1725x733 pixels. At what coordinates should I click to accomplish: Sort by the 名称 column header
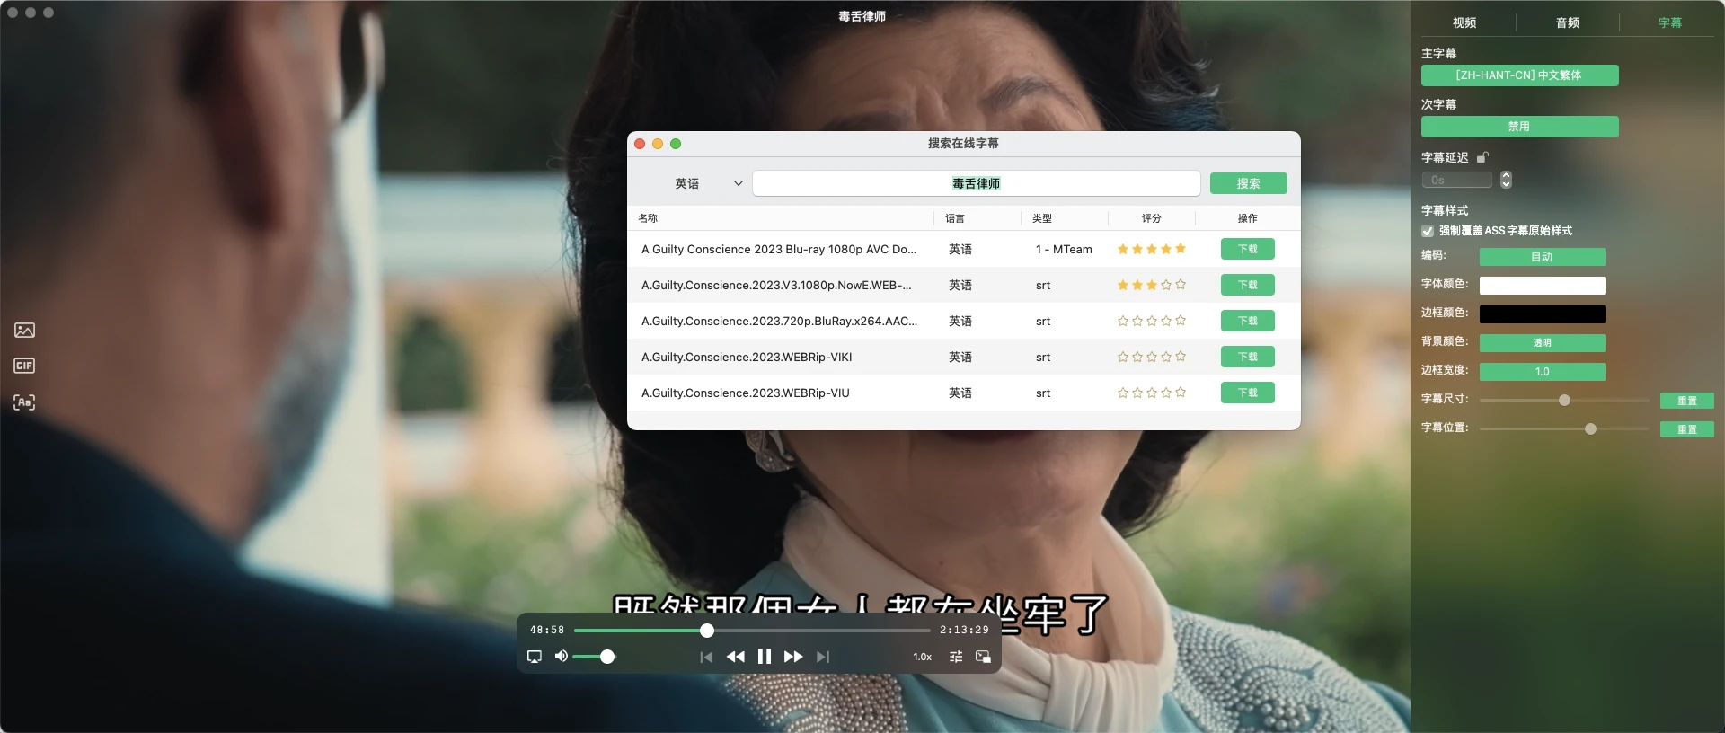(648, 218)
